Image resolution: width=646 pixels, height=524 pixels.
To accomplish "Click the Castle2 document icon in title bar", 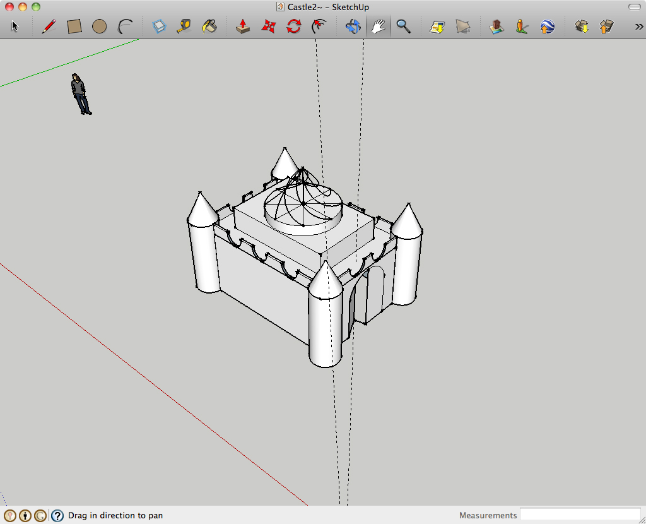I will click(280, 7).
